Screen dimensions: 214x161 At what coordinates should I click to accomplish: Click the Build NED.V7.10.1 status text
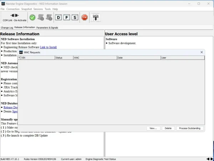pyautogui.click(x=10, y=159)
